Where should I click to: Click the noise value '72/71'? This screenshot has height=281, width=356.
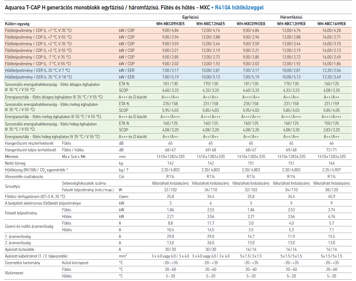pos(331,150)
